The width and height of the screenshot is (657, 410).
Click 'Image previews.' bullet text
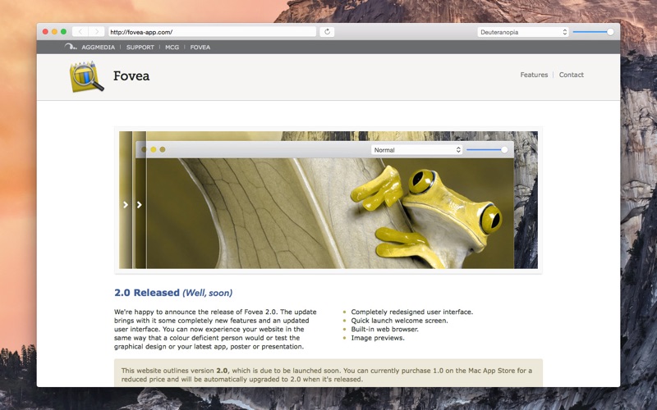pyautogui.click(x=378, y=338)
